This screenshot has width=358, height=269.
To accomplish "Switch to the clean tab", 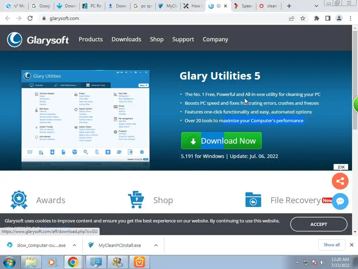I will [x=269, y=6].
